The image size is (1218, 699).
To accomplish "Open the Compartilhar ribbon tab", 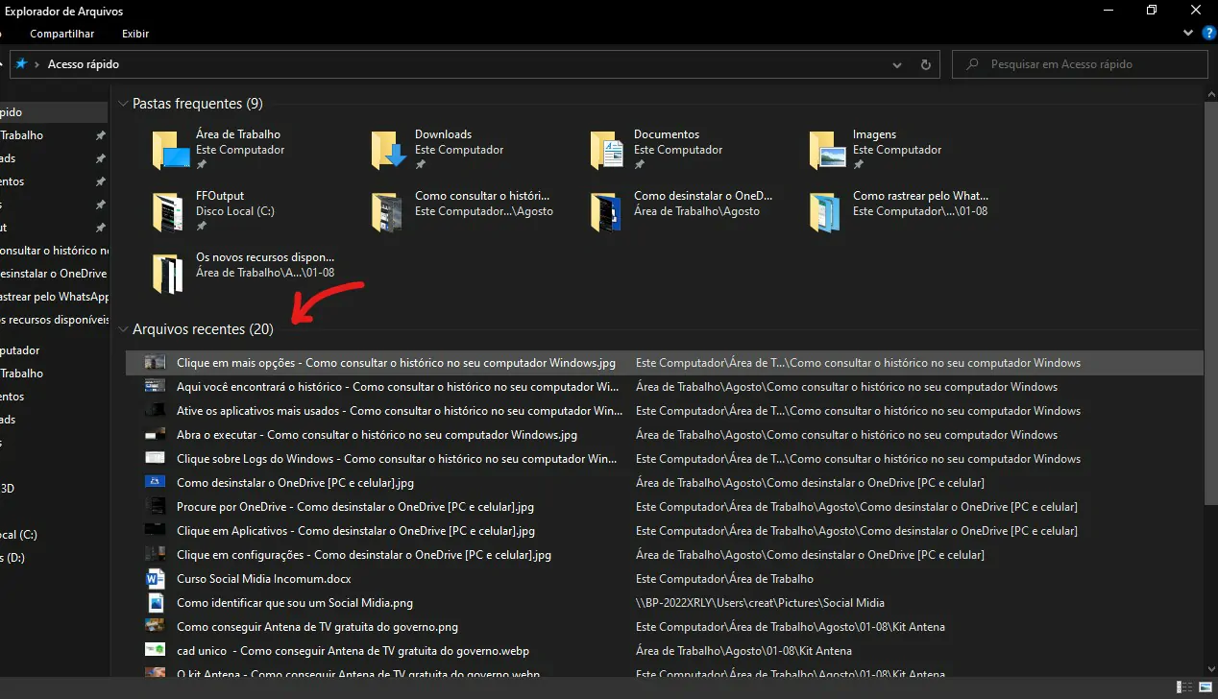I will coord(62,34).
